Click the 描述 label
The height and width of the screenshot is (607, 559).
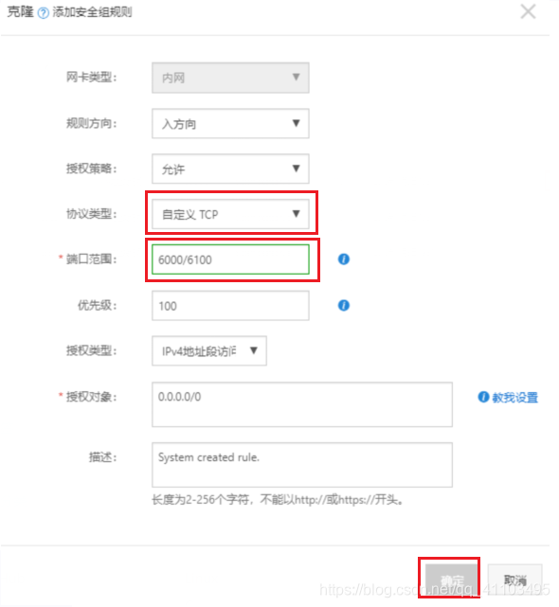click(x=102, y=457)
